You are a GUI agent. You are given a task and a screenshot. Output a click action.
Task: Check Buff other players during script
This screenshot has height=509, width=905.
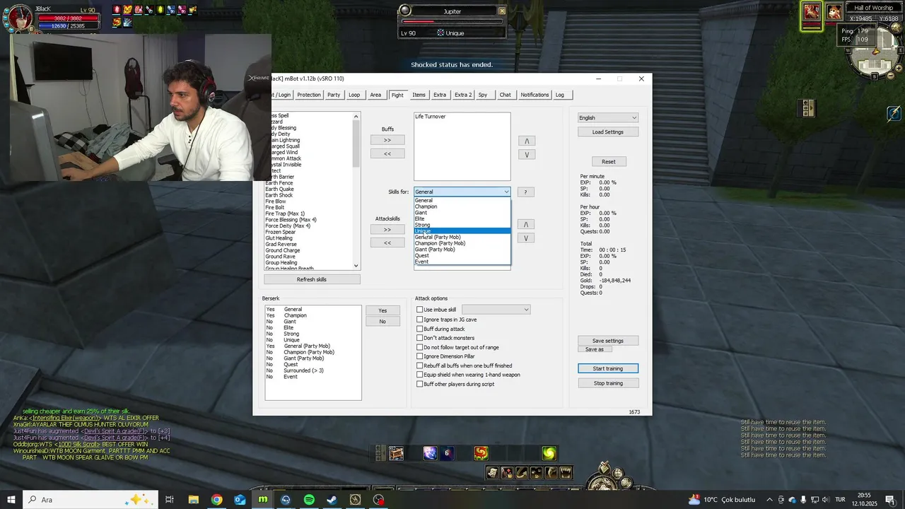pos(420,384)
